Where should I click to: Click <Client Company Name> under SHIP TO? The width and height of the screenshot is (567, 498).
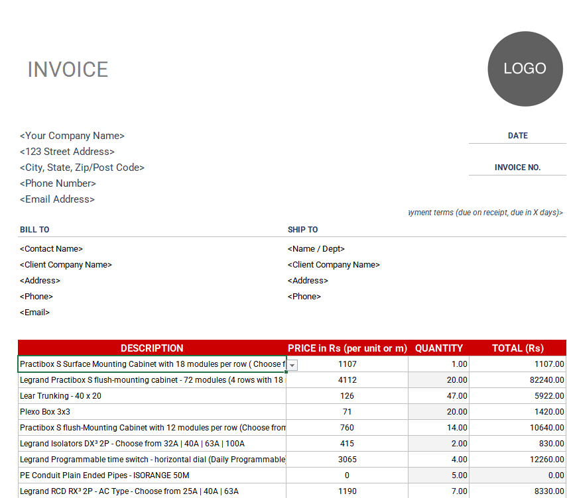point(334,265)
